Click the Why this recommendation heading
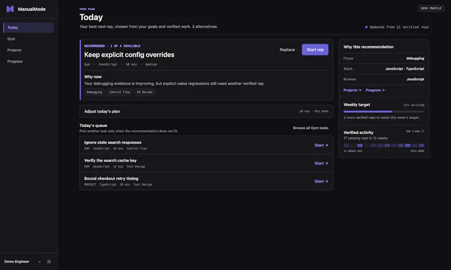 point(369,47)
